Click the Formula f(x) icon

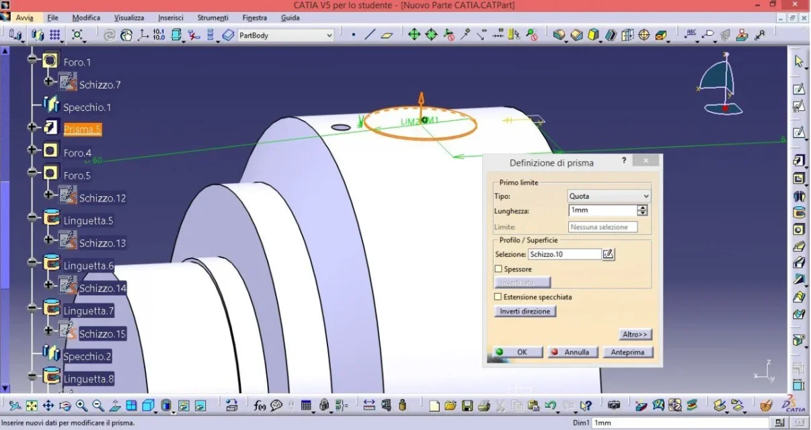pos(260,406)
